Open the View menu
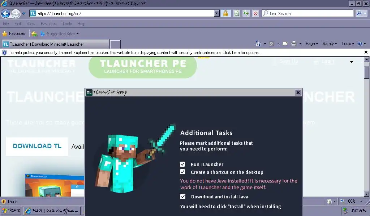Viewport: 370px width, 216px height. click(x=31, y=24)
